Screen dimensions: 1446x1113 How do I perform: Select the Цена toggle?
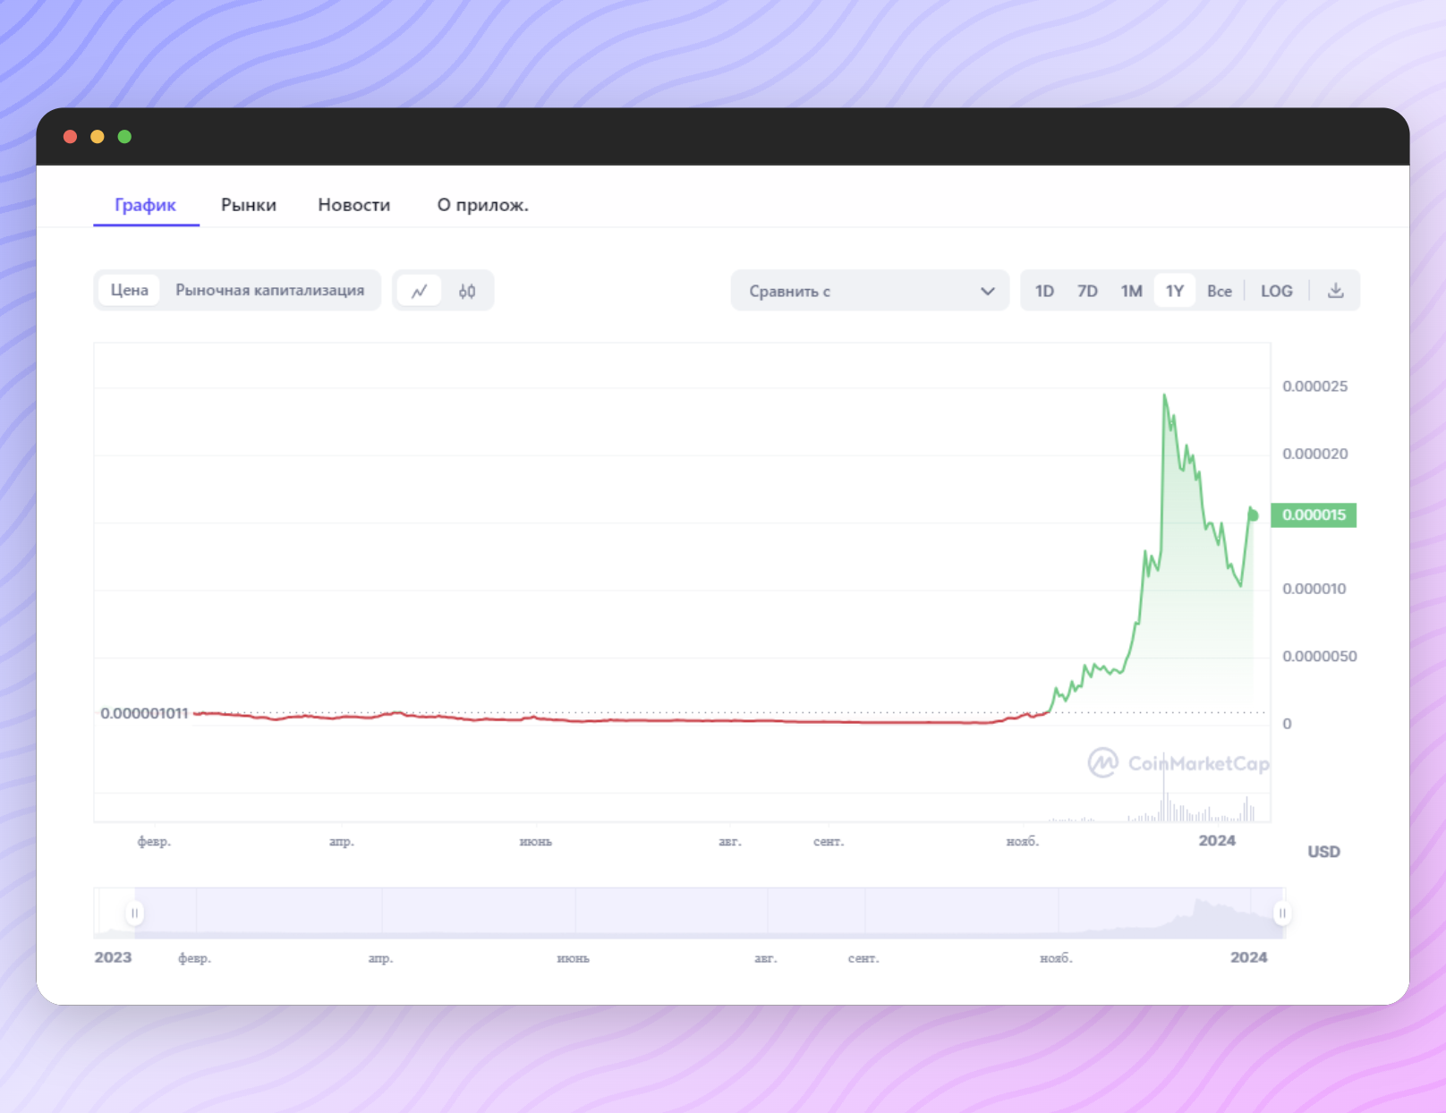tap(130, 290)
